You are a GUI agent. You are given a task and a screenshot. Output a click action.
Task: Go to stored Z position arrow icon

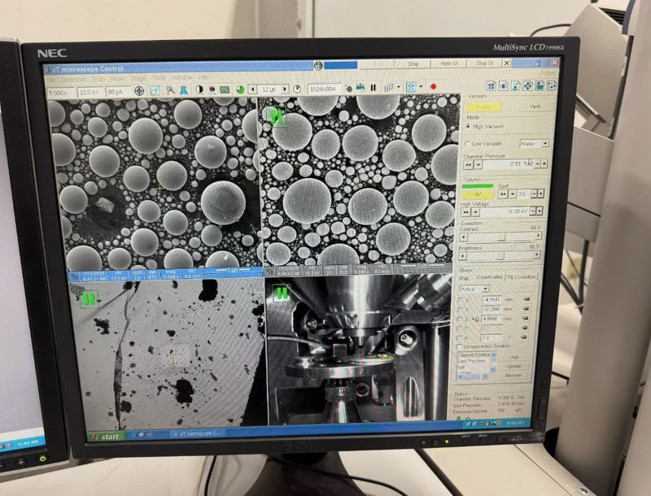[526, 318]
